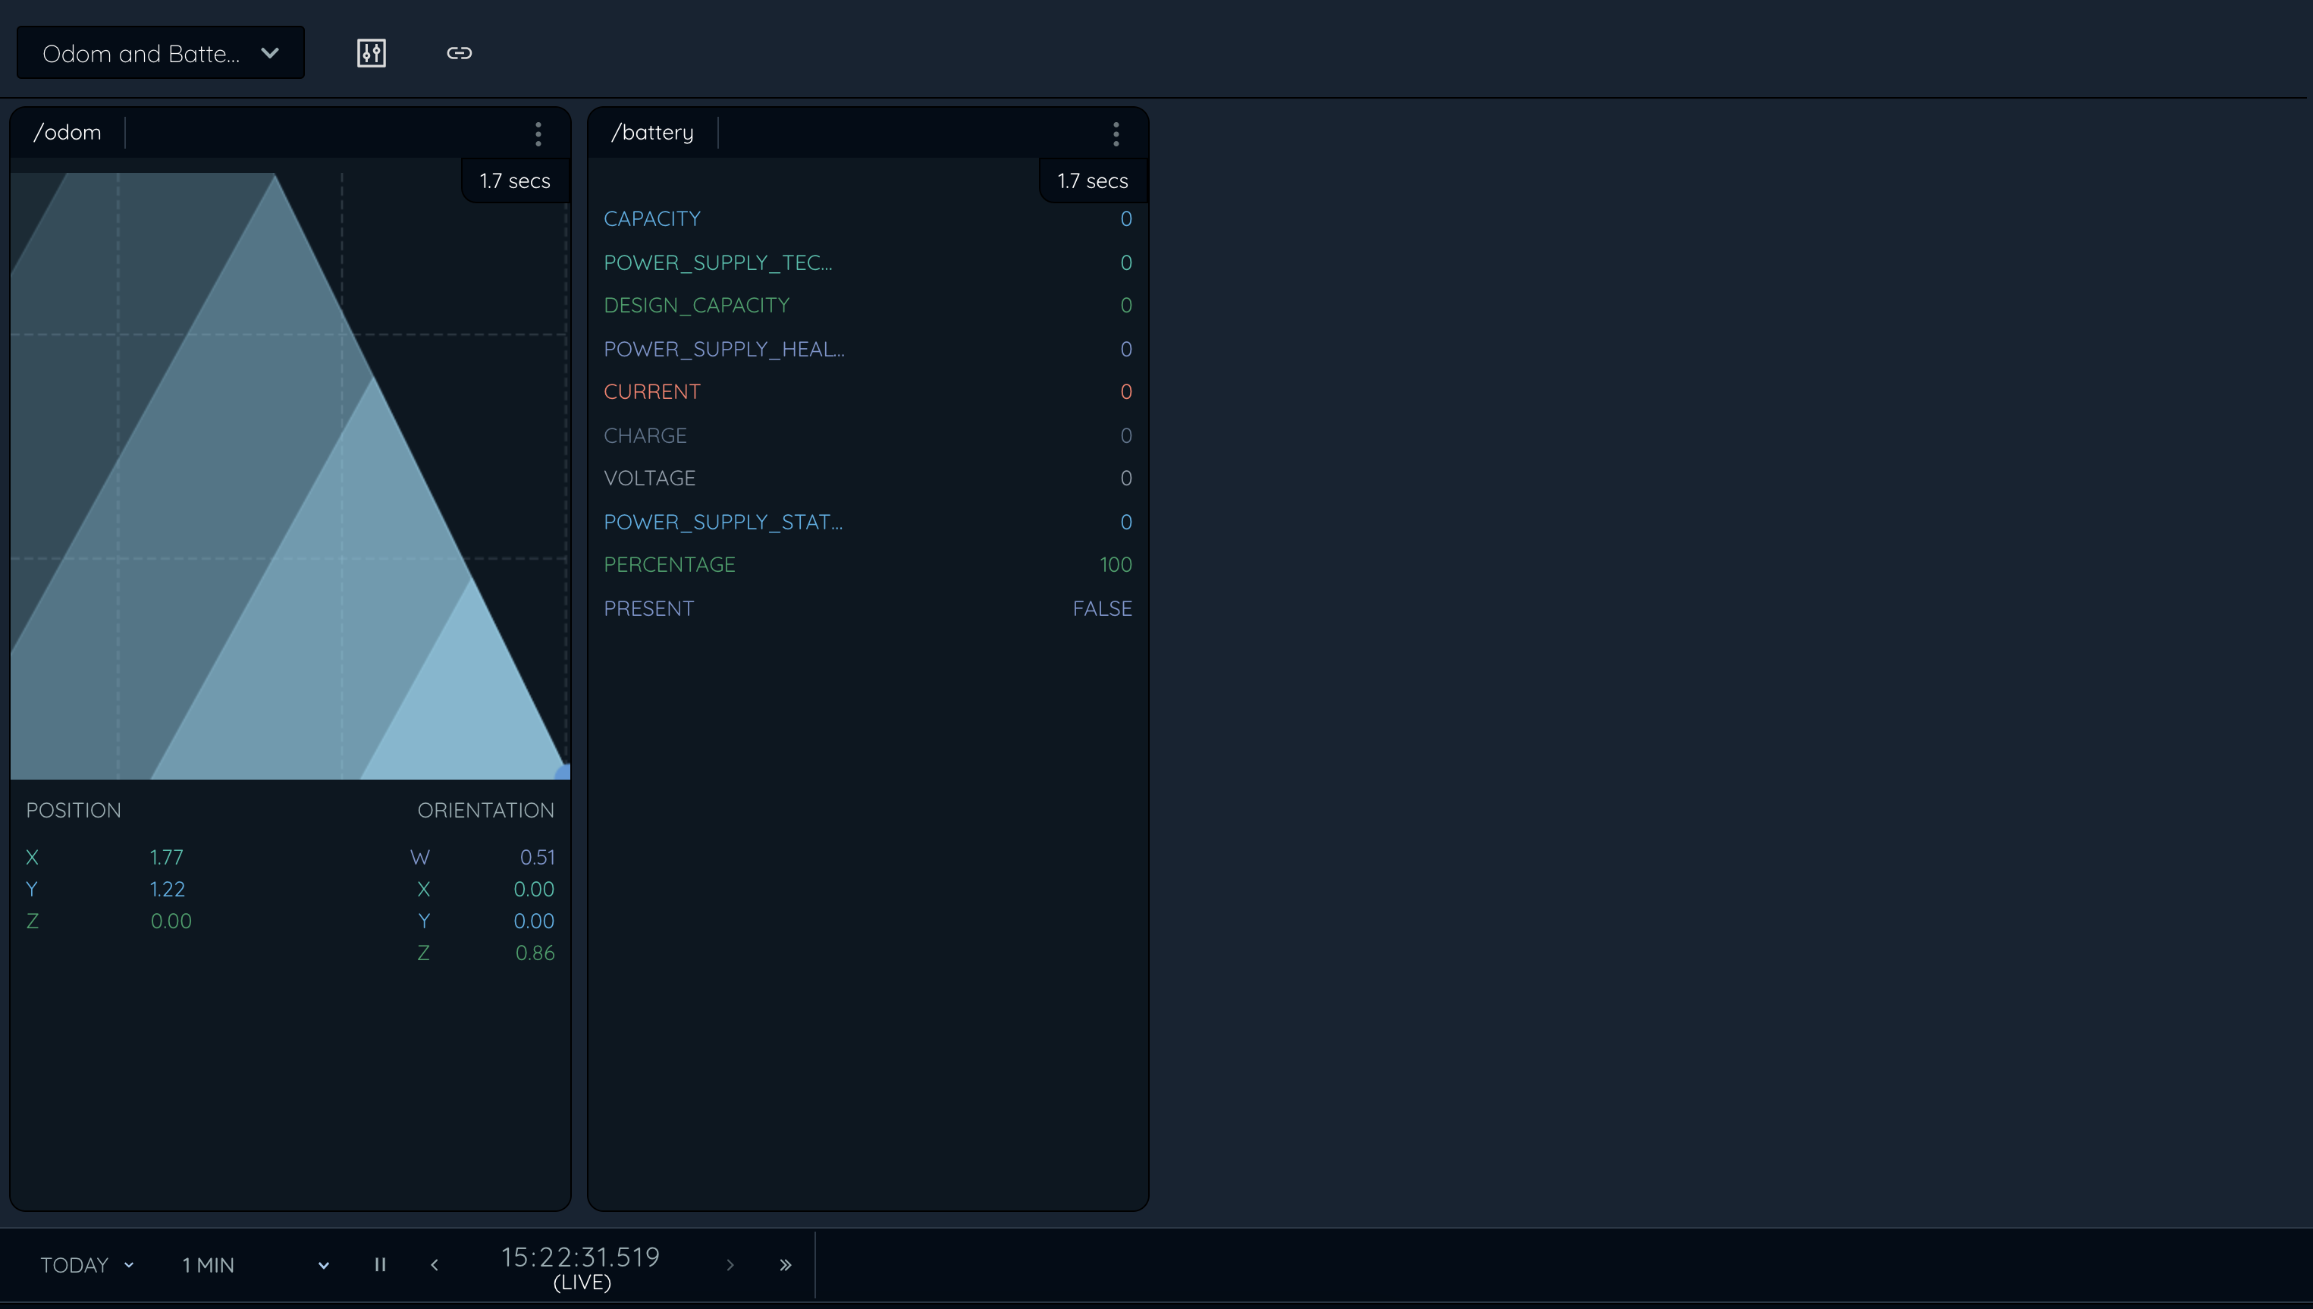
Task: Step forward with the right chevron
Action: coord(730,1264)
